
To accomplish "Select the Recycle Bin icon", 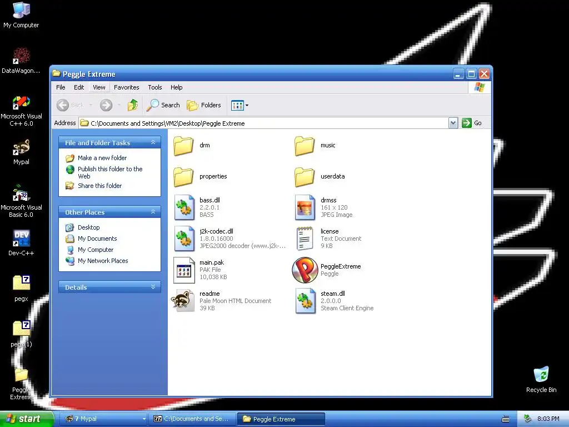I will [541, 379].
